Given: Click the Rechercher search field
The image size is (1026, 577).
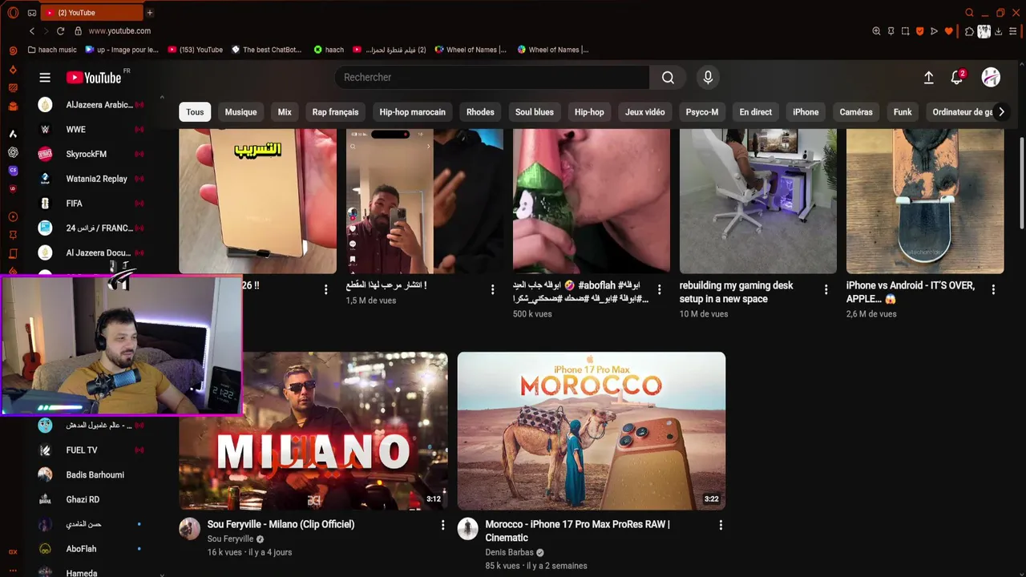Looking at the screenshot, I should [492, 78].
